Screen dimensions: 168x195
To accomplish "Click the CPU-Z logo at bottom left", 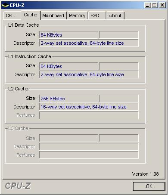I will click(x=18, y=186).
